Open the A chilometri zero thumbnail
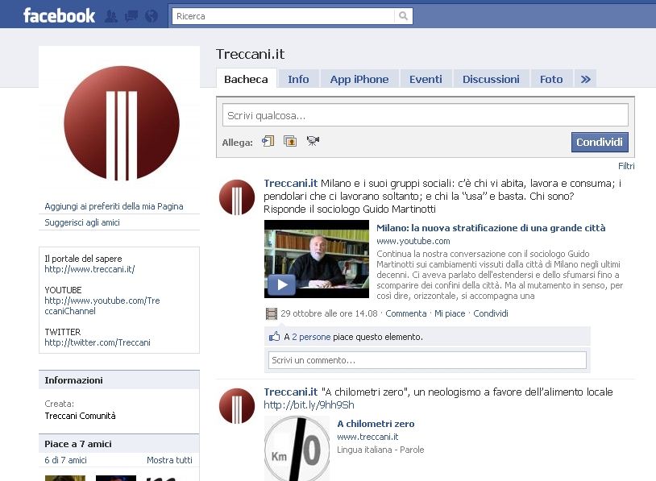This screenshot has height=481, width=656. [x=297, y=448]
